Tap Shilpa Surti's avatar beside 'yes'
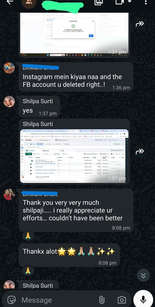155x307 pixels. (9, 102)
